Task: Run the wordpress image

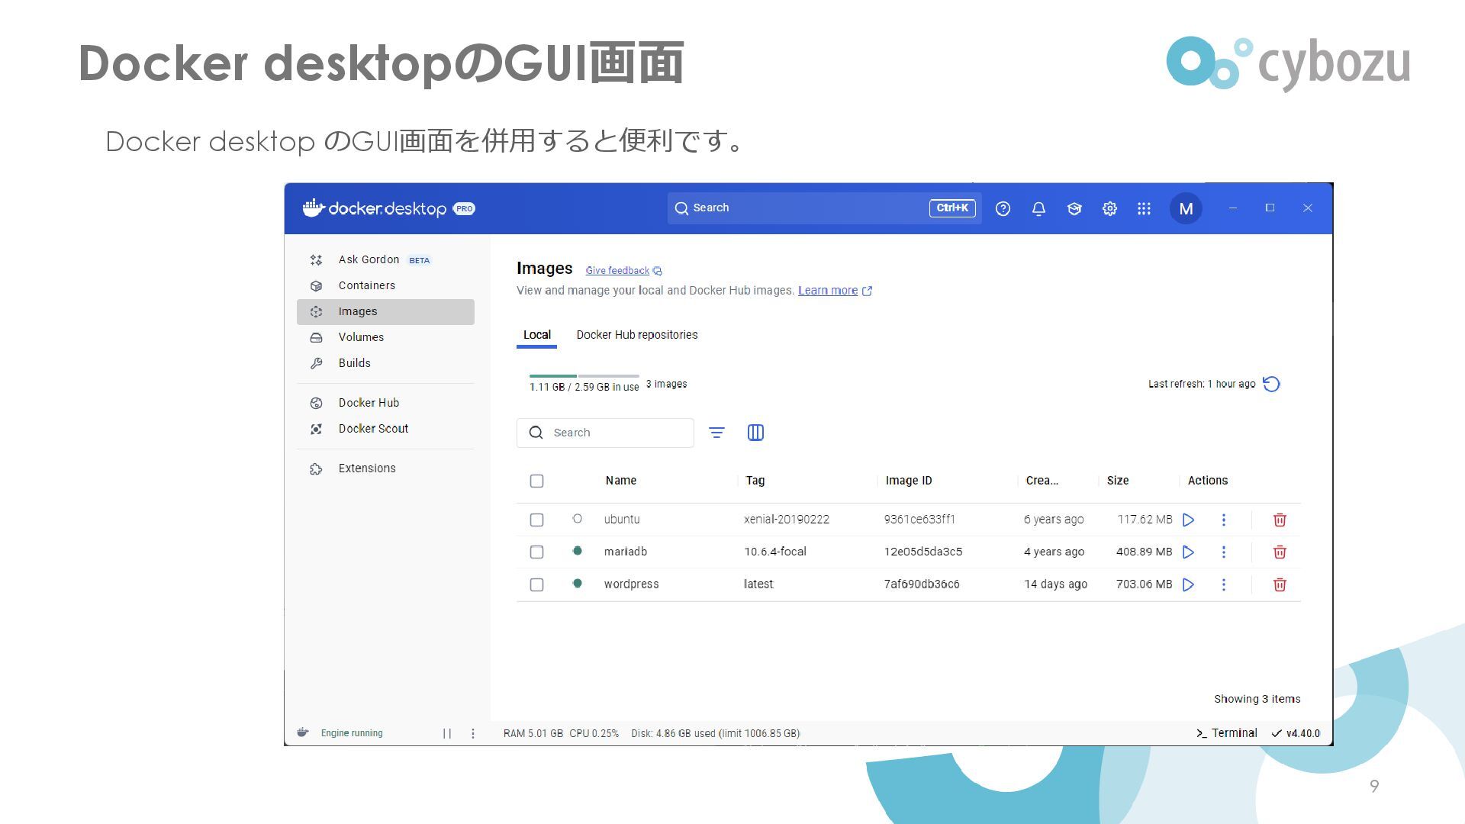Action: point(1188,584)
